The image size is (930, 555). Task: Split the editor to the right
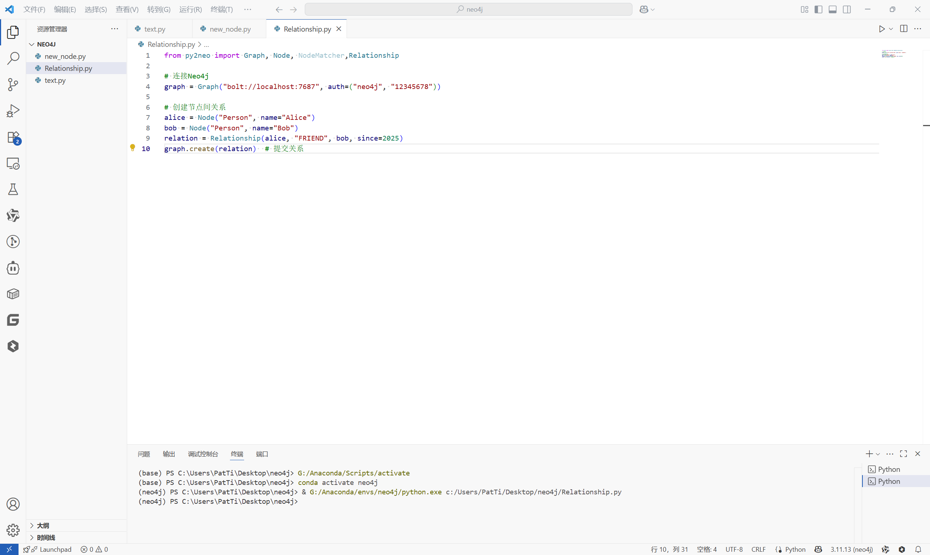(904, 29)
